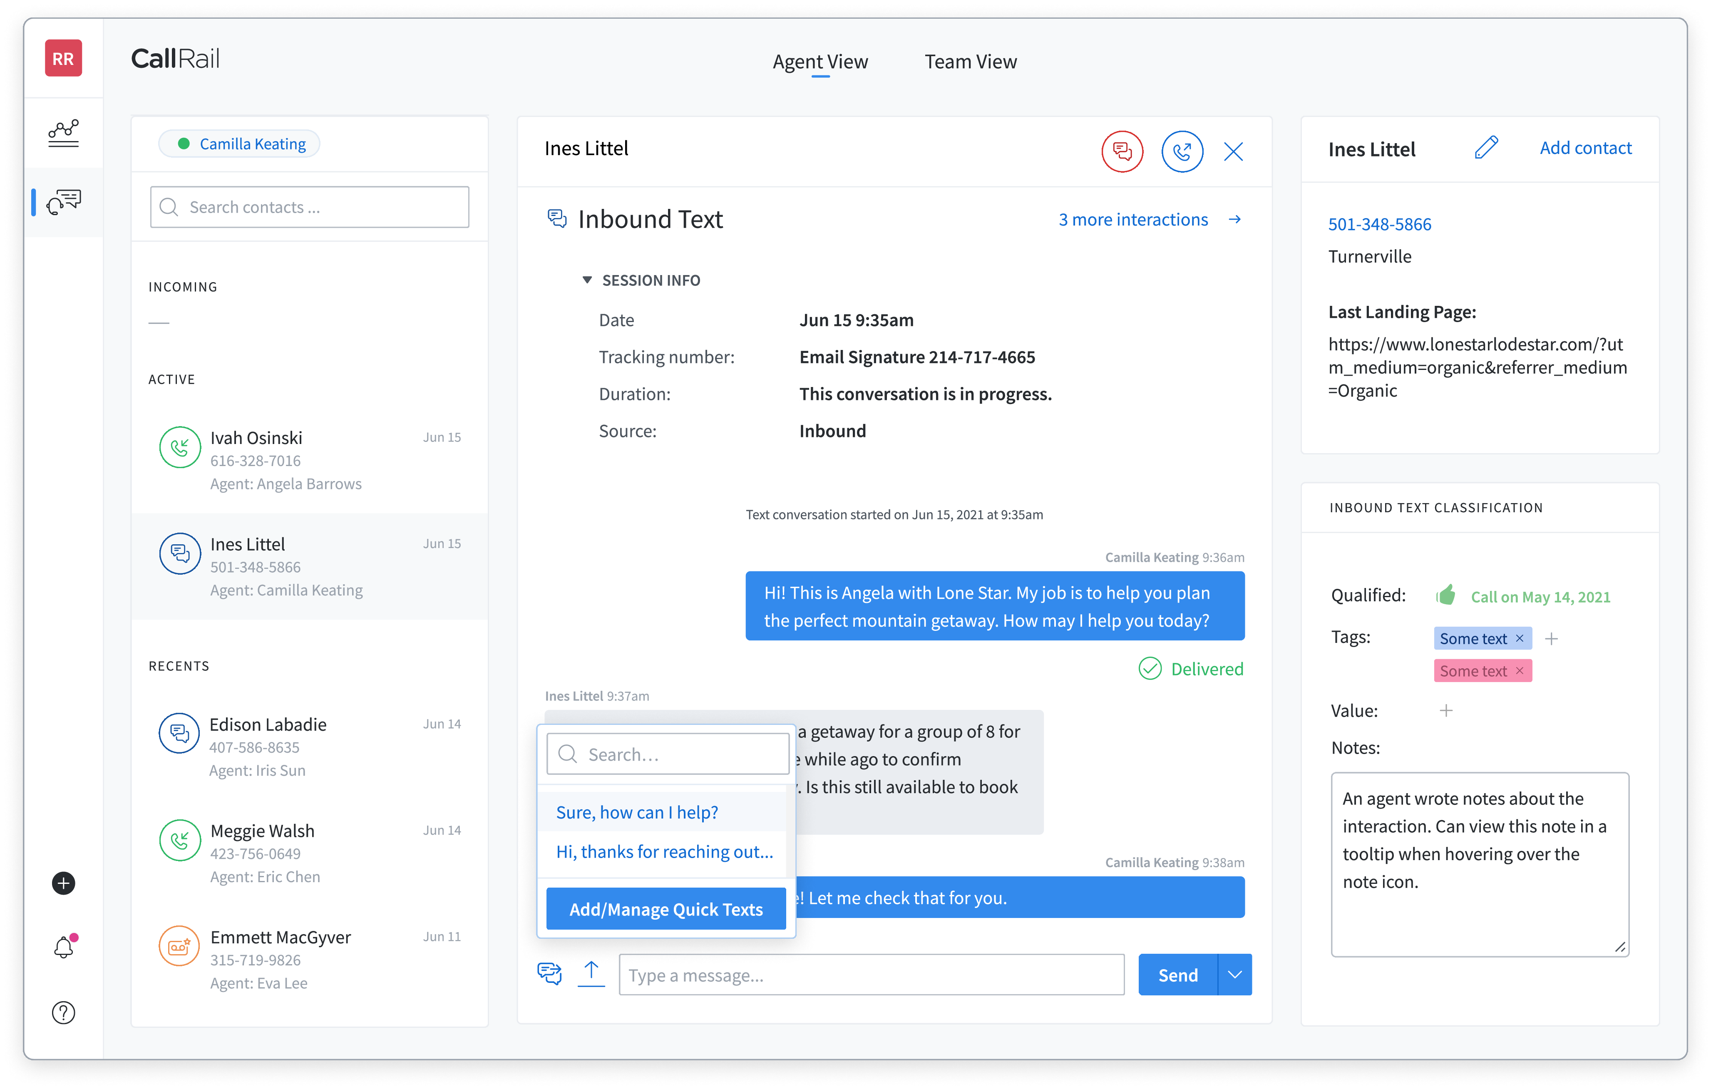Start a call using the blue phone icon
The width and height of the screenshot is (1711, 1089).
click(x=1182, y=151)
